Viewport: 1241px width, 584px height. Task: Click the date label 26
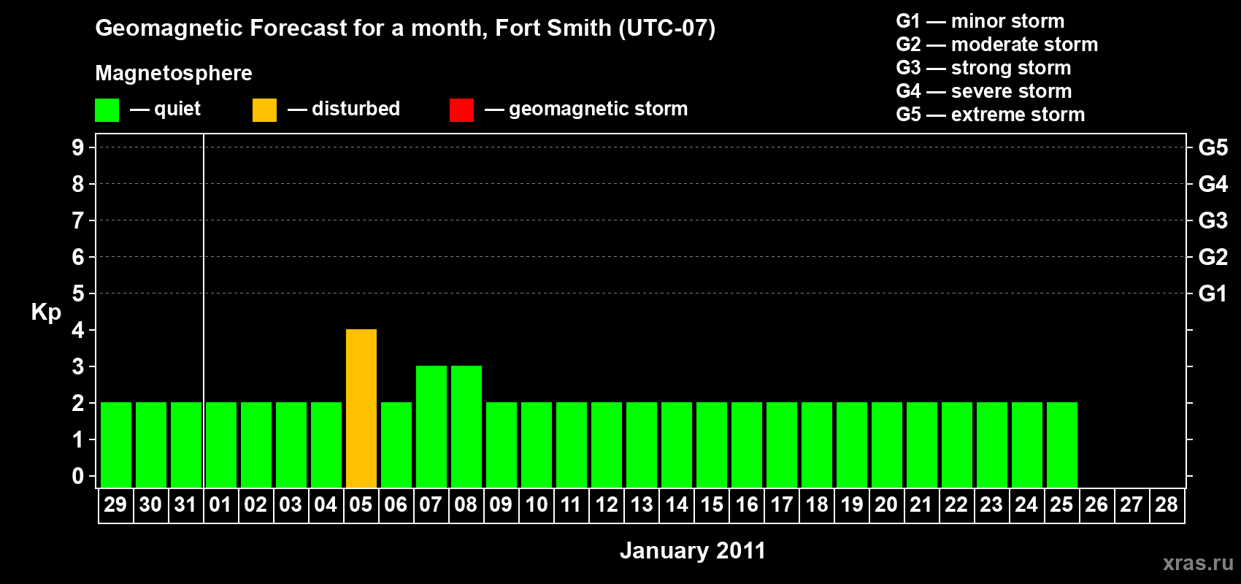pos(1096,504)
